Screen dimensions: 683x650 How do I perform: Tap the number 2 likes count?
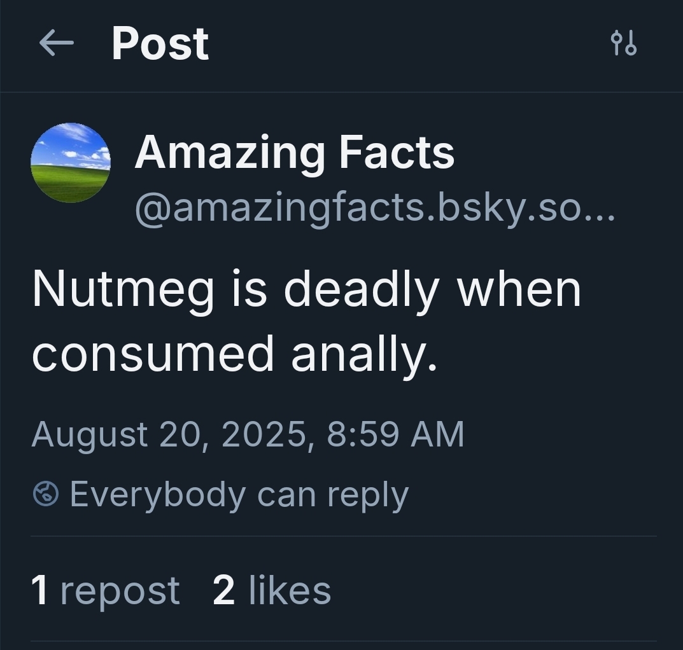[224, 590]
